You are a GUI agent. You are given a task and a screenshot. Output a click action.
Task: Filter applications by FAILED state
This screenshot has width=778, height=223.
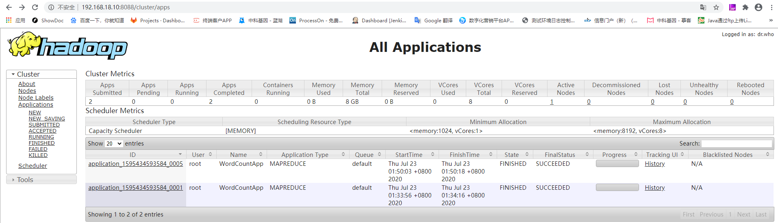[x=38, y=149]
